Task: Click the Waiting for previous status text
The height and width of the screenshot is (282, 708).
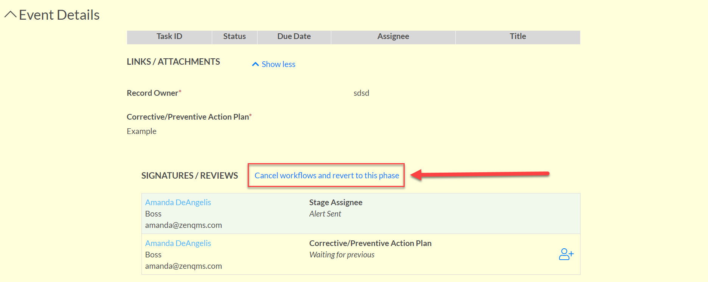Action: [x=342, y=254]
